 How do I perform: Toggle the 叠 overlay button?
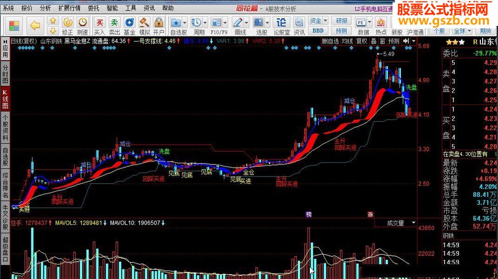tap(373, 41)
